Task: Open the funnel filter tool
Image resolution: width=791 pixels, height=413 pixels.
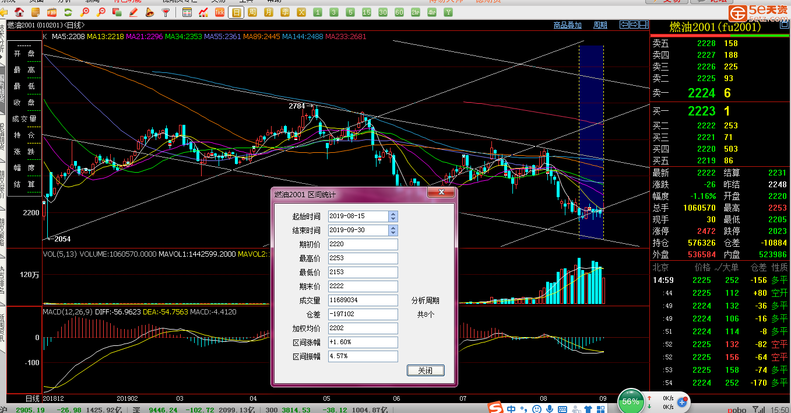Action: point(166,12)
